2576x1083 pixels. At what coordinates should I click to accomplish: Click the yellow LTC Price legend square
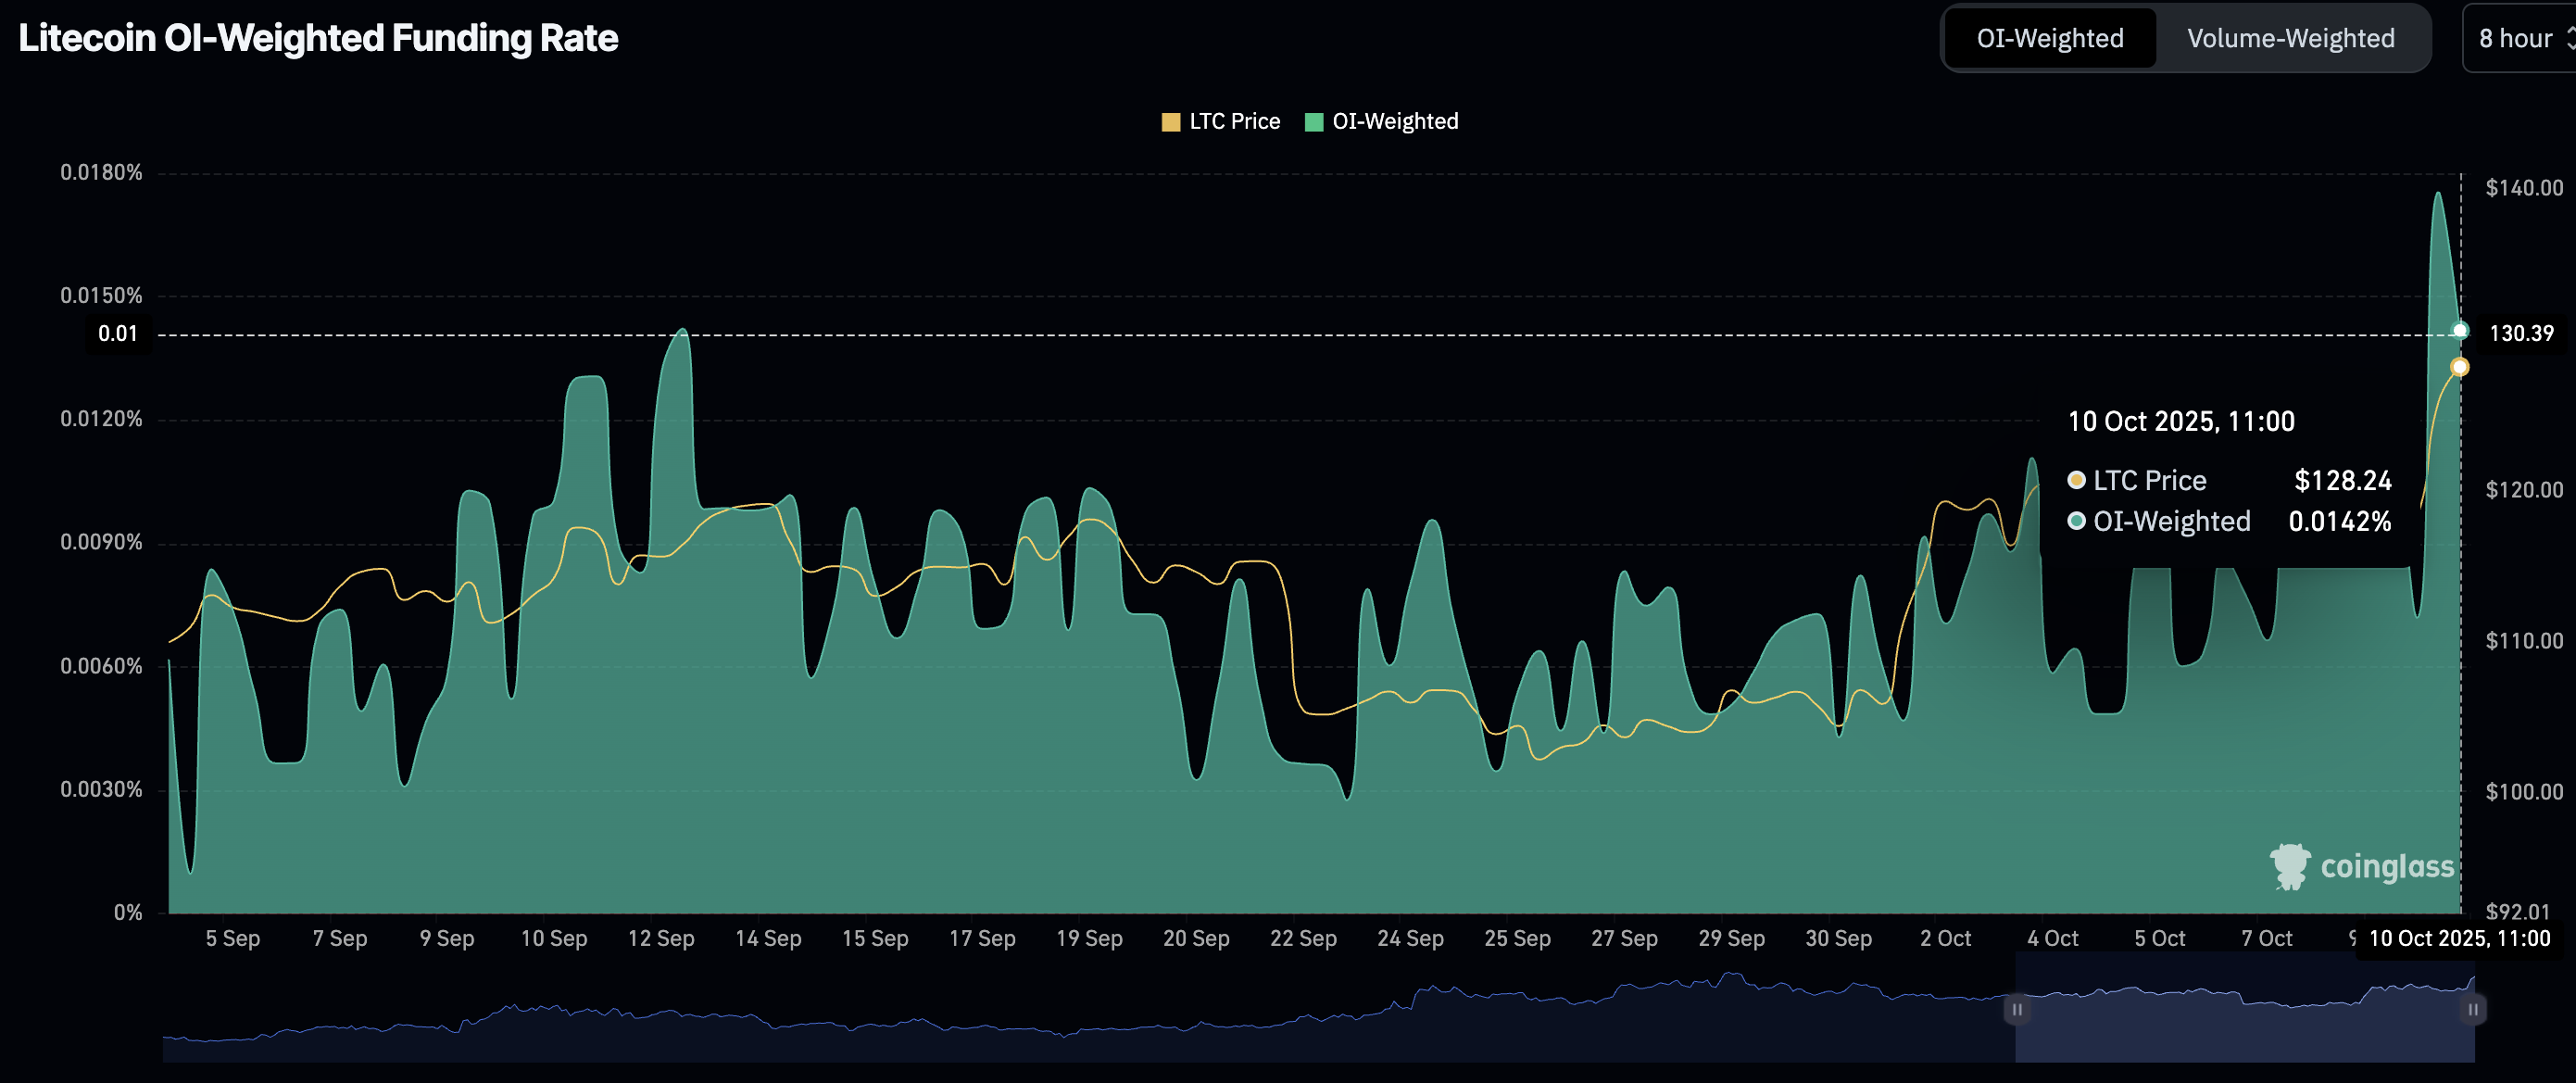(1170, 122)
